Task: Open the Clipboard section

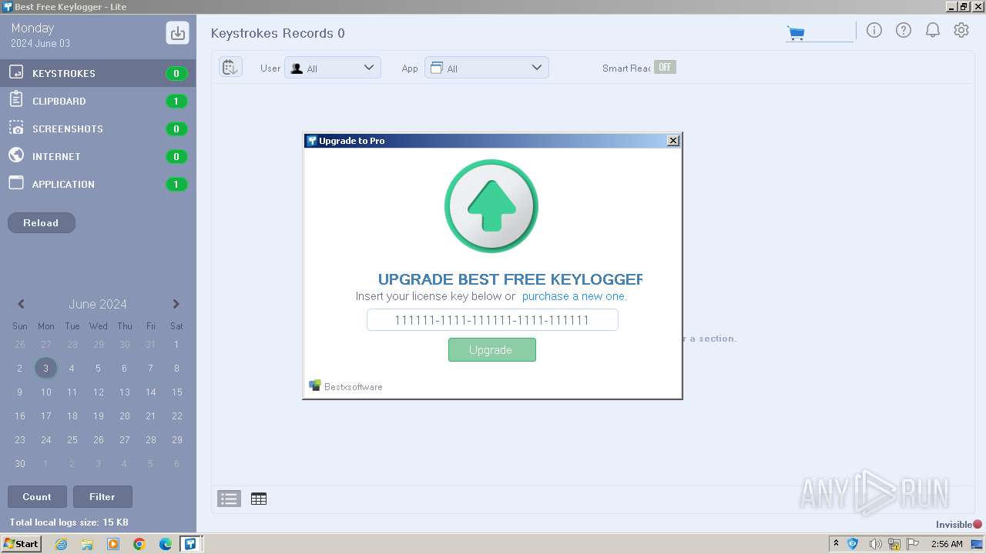Action: 98,101
